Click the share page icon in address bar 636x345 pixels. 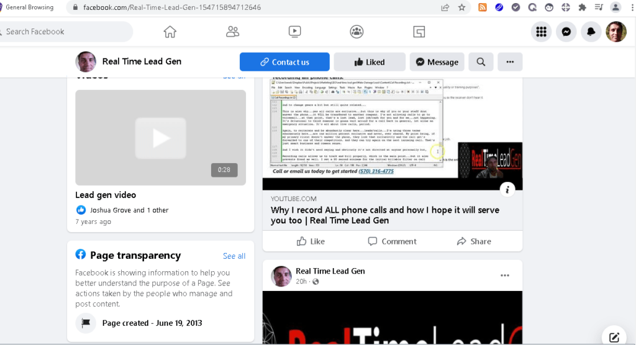click(x=445, y=7)
